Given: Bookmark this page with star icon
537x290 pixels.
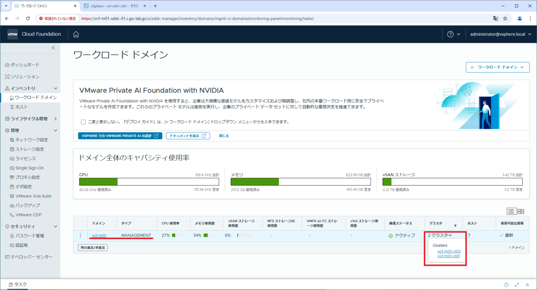Looking at the screenshot, I should [505, 18].
